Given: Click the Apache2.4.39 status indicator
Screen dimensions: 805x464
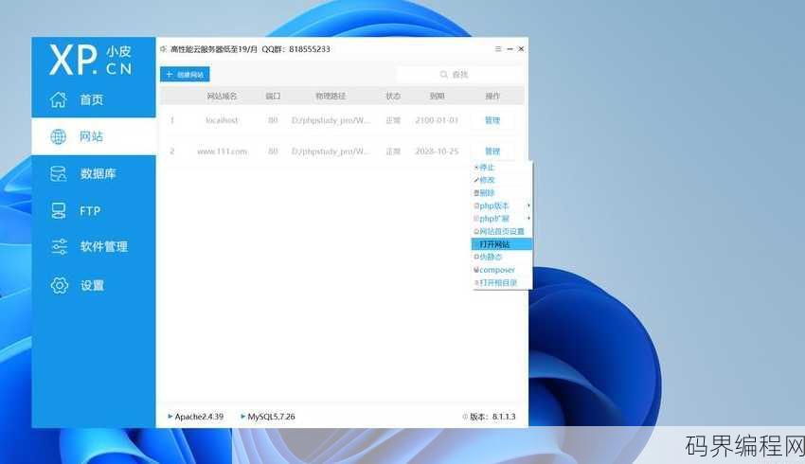Looking at the screenshot, I should pos(196,417).
